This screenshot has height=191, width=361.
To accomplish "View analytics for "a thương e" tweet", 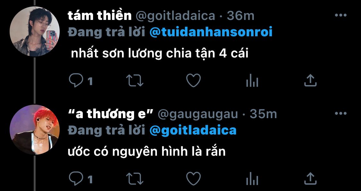I will (252, 179).
